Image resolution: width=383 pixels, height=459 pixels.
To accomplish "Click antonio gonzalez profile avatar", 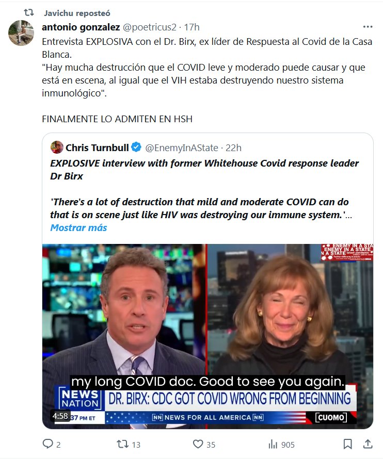I will [21, 33].
